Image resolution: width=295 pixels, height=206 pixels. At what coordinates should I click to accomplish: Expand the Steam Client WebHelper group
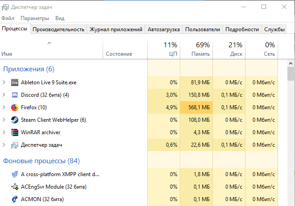[x=4, y=120]
